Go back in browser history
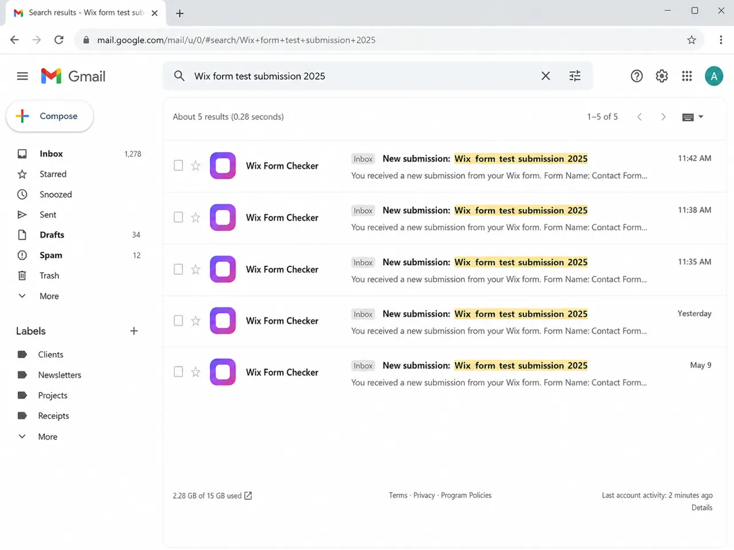Viewport: 734px width, 550px height. click(x=14, y=40)
